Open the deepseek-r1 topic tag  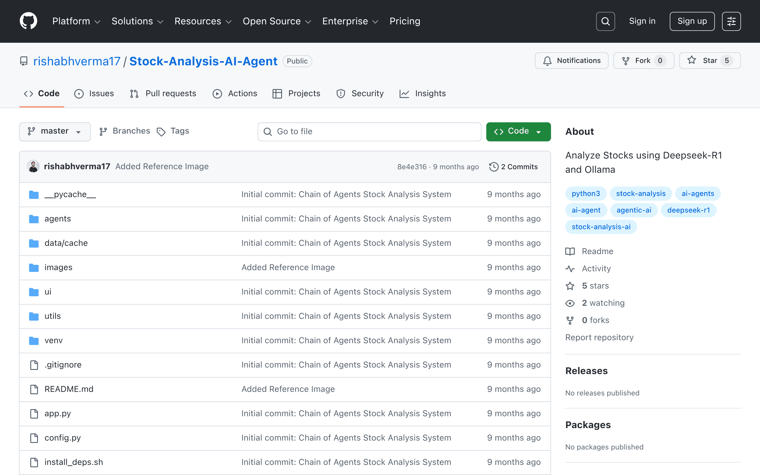coord(688,210)
